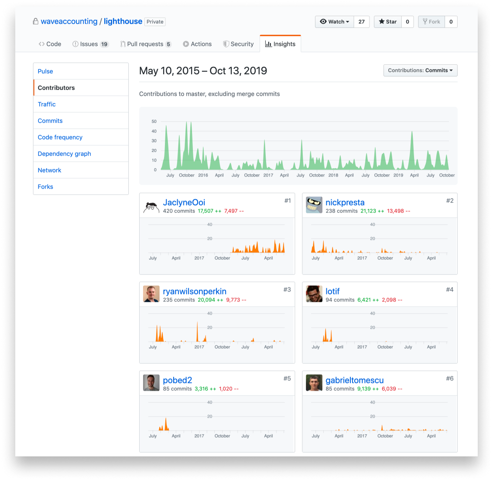
Task: Open Forks in the sidebar
Action: pyautogui.click(x=81, y=187)
